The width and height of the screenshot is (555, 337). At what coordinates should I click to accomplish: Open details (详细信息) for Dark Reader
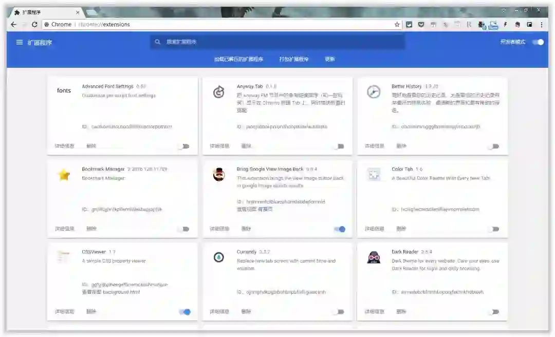tap(375, 311)
